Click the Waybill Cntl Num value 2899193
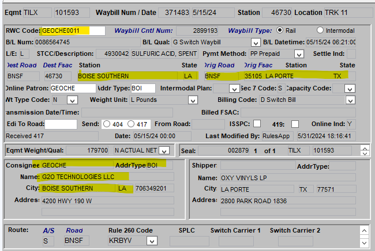This screenshot has height=251, width=375. [197, 31]
